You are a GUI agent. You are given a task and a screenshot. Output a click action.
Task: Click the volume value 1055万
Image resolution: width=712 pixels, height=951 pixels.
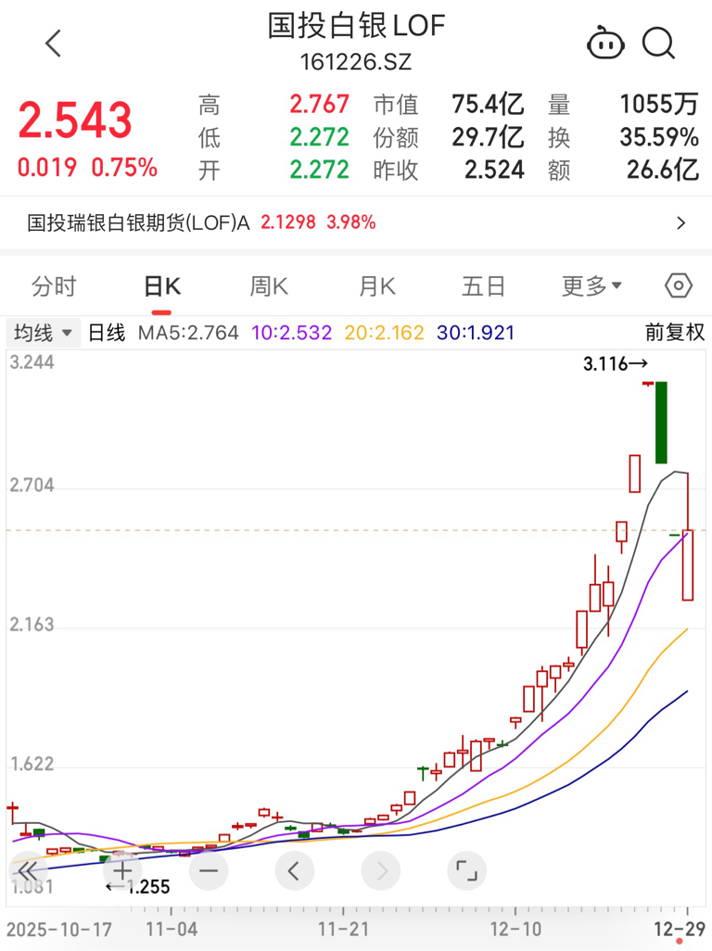point(658,105)
